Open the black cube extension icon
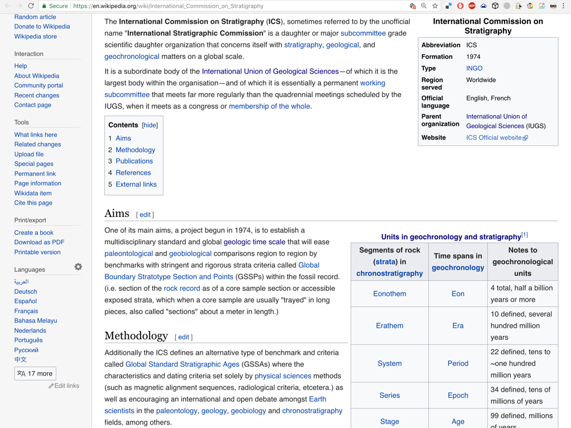Viewport: 571px width, 428px height. (495, 6)
